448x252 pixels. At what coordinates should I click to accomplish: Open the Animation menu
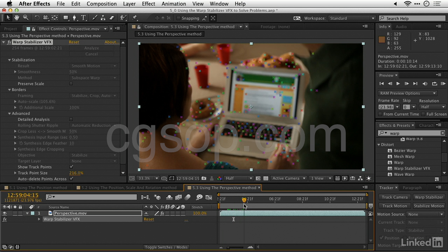pos(174,4)
